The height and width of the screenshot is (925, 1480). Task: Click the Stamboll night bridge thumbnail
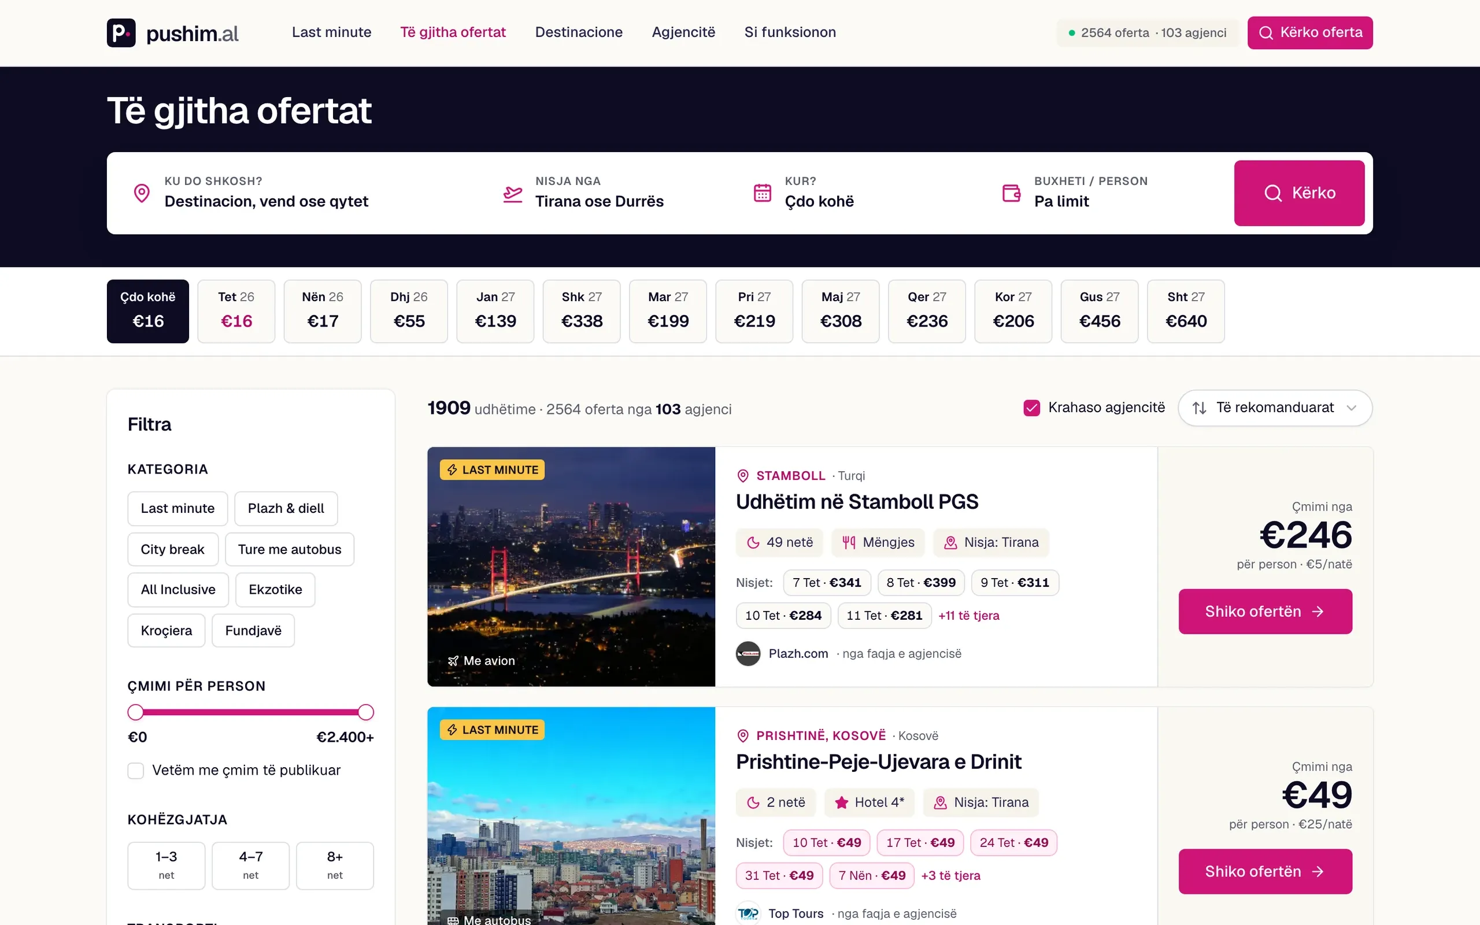coord(571,567)
